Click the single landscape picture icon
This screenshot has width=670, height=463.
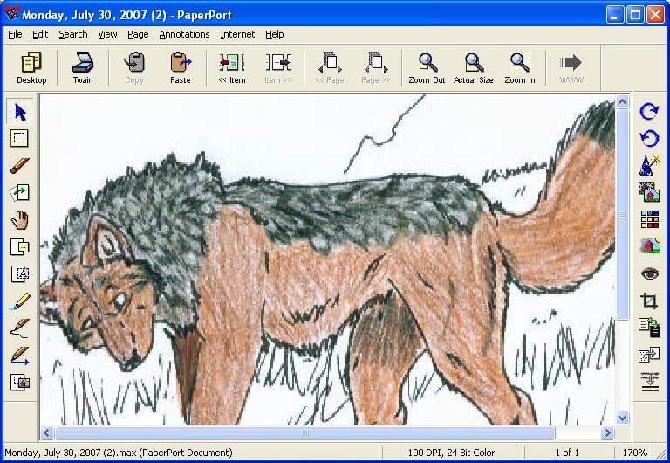point(649,246)
